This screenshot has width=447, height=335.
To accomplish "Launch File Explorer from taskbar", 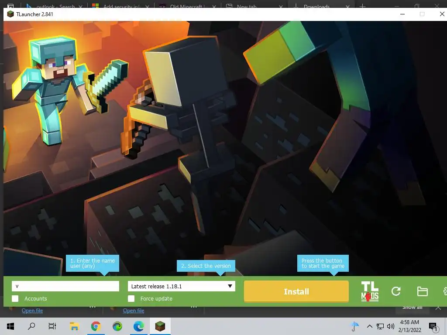I will (74, 326).
